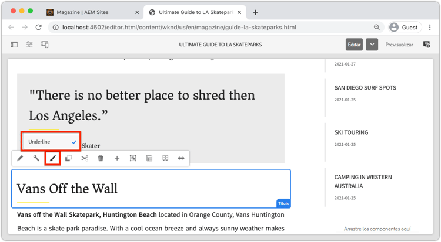Screen dimensions: 441x242
Task: Open a new browser tab
Action: point(255,12)
